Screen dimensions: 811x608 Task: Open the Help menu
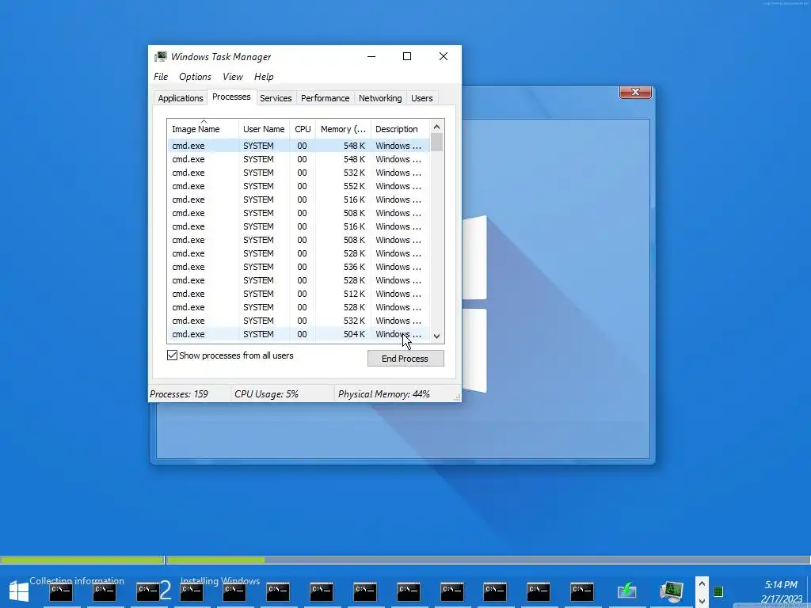click(x=264, y=77)
